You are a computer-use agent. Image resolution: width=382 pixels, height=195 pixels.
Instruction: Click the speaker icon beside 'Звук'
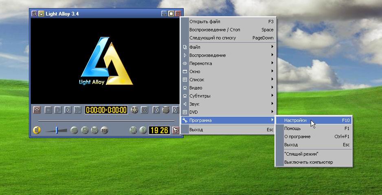(x=184, y=104)
